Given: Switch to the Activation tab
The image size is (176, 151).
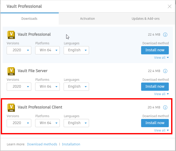Looking at the screenshot, I should pyautogui.click(x=87, y=19).
